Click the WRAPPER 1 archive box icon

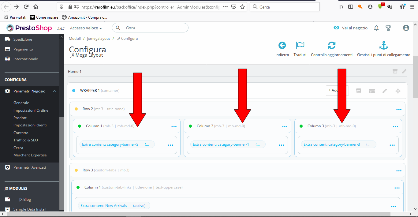pyautogui.click(x=358, y=91)
